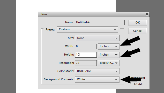Open the Background Contents dropdown
The width and height of the screenshot is (164, 93).
[x=97, y=79]
